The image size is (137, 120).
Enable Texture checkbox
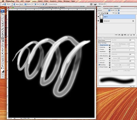click(99, 49)
